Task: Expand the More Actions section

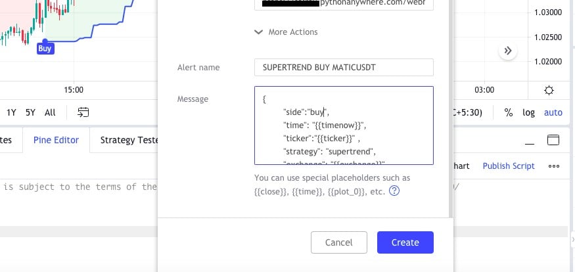Action: 286,32
